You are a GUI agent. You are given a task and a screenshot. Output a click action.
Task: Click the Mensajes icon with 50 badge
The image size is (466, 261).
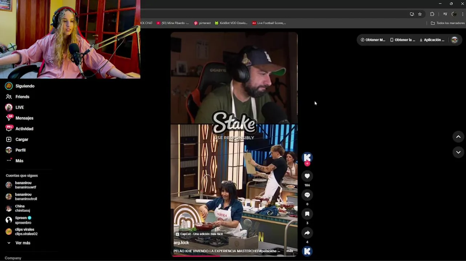(9, 118)
